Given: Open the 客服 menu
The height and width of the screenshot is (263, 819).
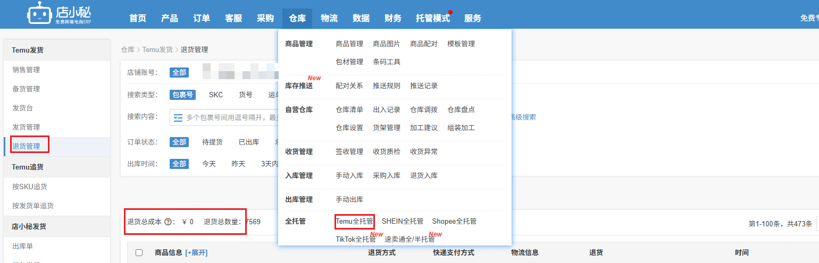Looking at the screenshot, I should tap(233, 18).
